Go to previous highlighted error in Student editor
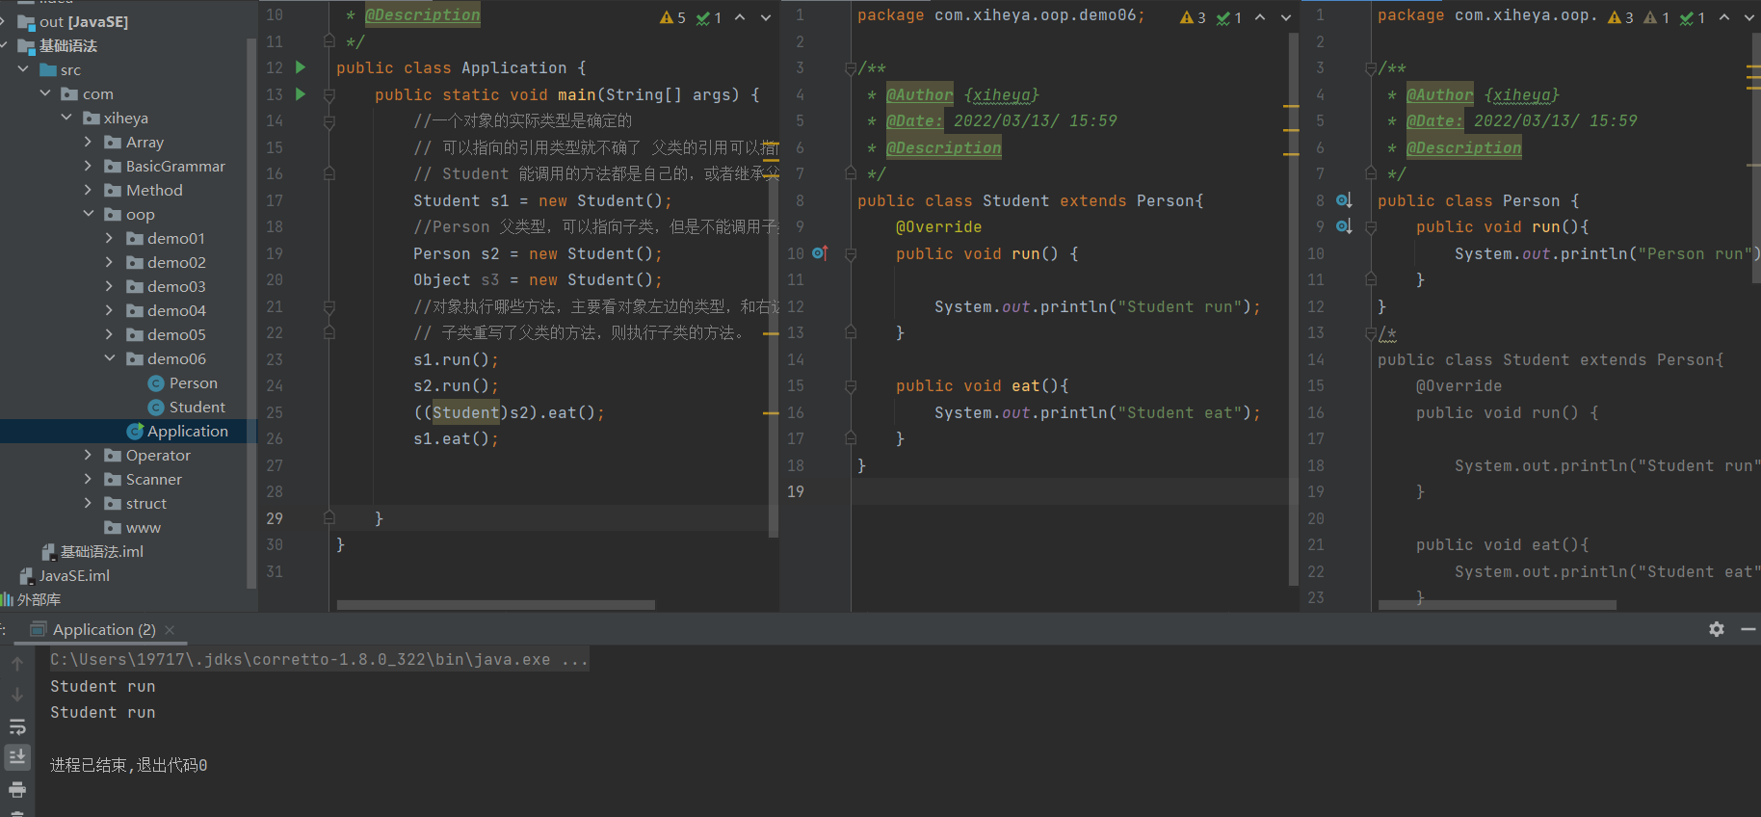The width and height of the screenshot is (1761, 817). (1260, 17)
